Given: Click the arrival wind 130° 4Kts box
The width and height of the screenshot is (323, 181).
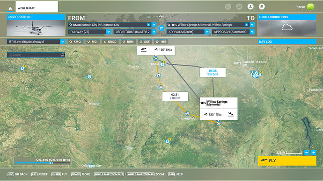Looking at the screenshot, I should (x=219, y=114).
